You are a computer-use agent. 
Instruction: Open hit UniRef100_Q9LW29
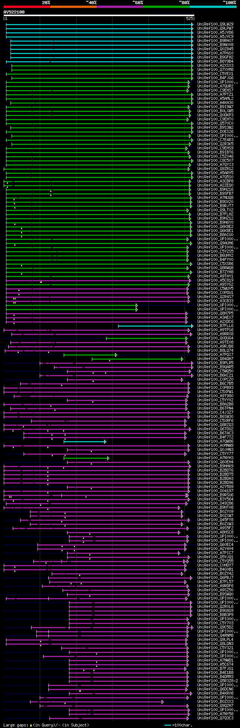click(x=215, y=24)
